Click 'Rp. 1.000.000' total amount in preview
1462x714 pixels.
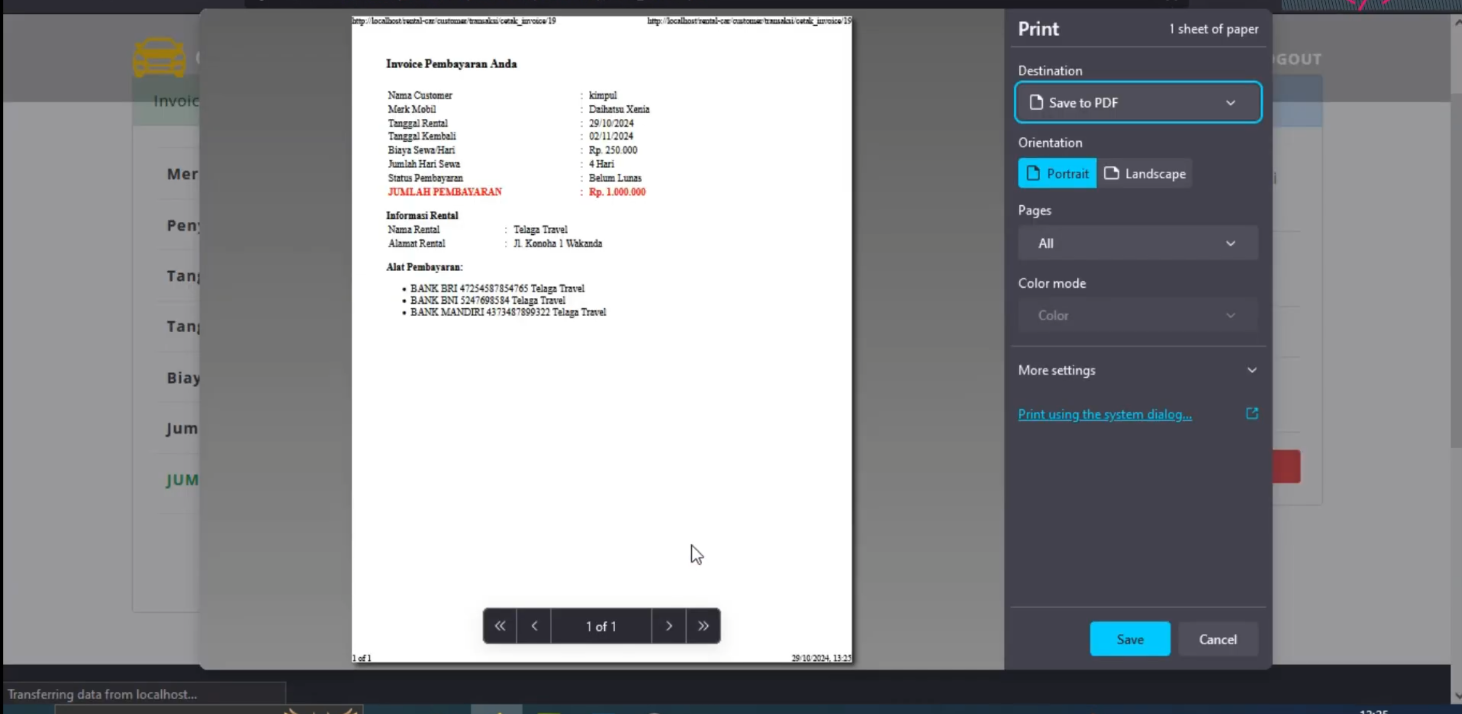pos(617,192)
